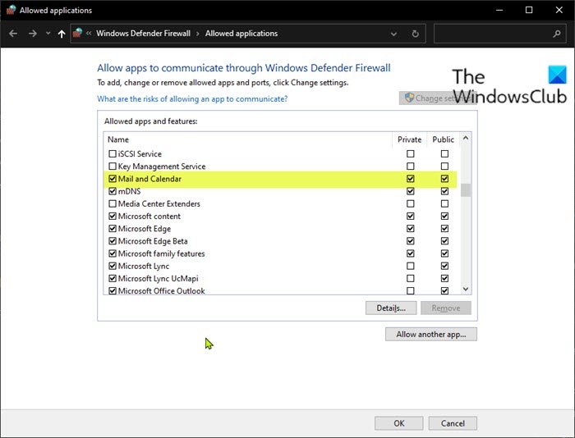Uncheck Private for Mail and Calendar
The image size is (575, 438).
pyautogui.click(x=411, y=179)
